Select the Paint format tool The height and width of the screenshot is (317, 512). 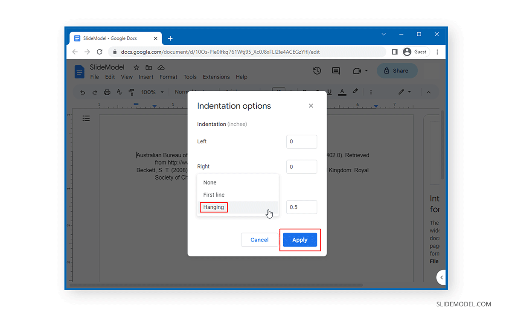[132, 92]
